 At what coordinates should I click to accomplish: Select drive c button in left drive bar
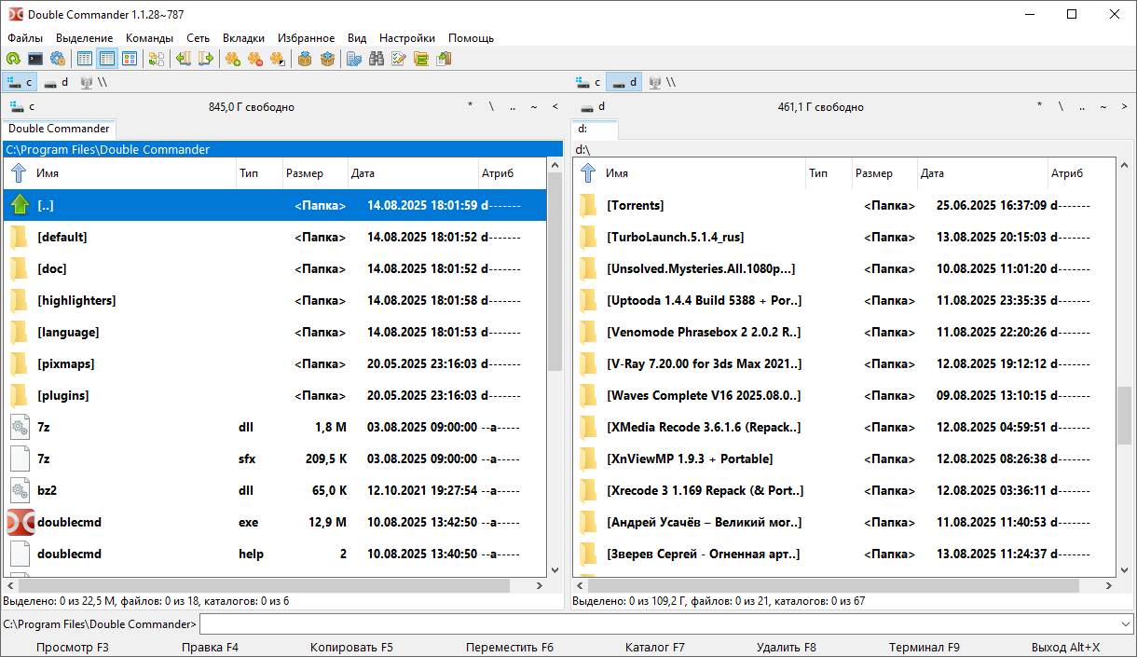(x=21, y=82)
